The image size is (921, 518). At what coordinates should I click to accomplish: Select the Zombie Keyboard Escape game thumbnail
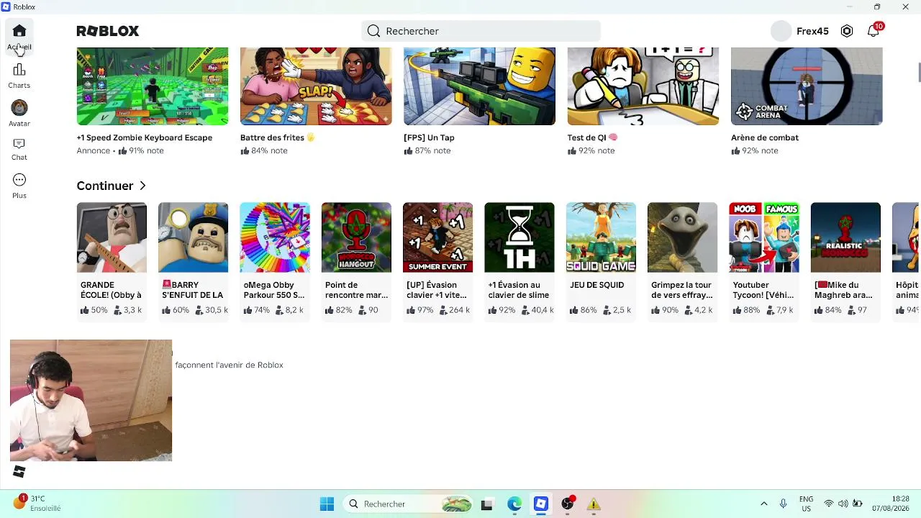[153, 86]
